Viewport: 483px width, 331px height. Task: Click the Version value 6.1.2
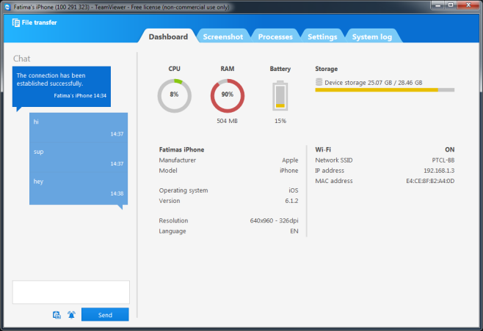coord(291,201)
